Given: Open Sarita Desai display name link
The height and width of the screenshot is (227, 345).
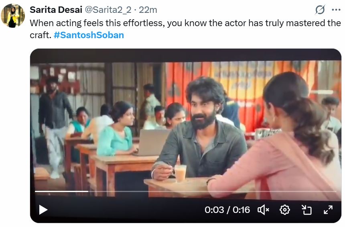Looking at the screenshot, I should (55, 10).
